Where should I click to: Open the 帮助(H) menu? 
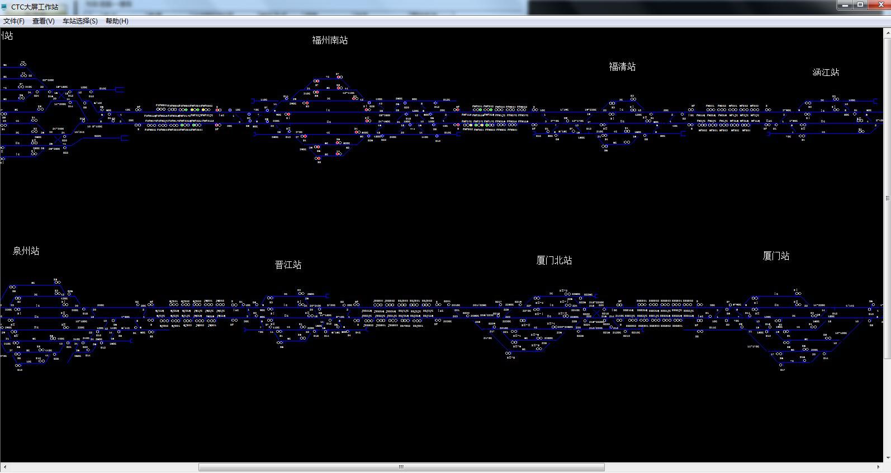pyautogui.click(x=117, y=21)
